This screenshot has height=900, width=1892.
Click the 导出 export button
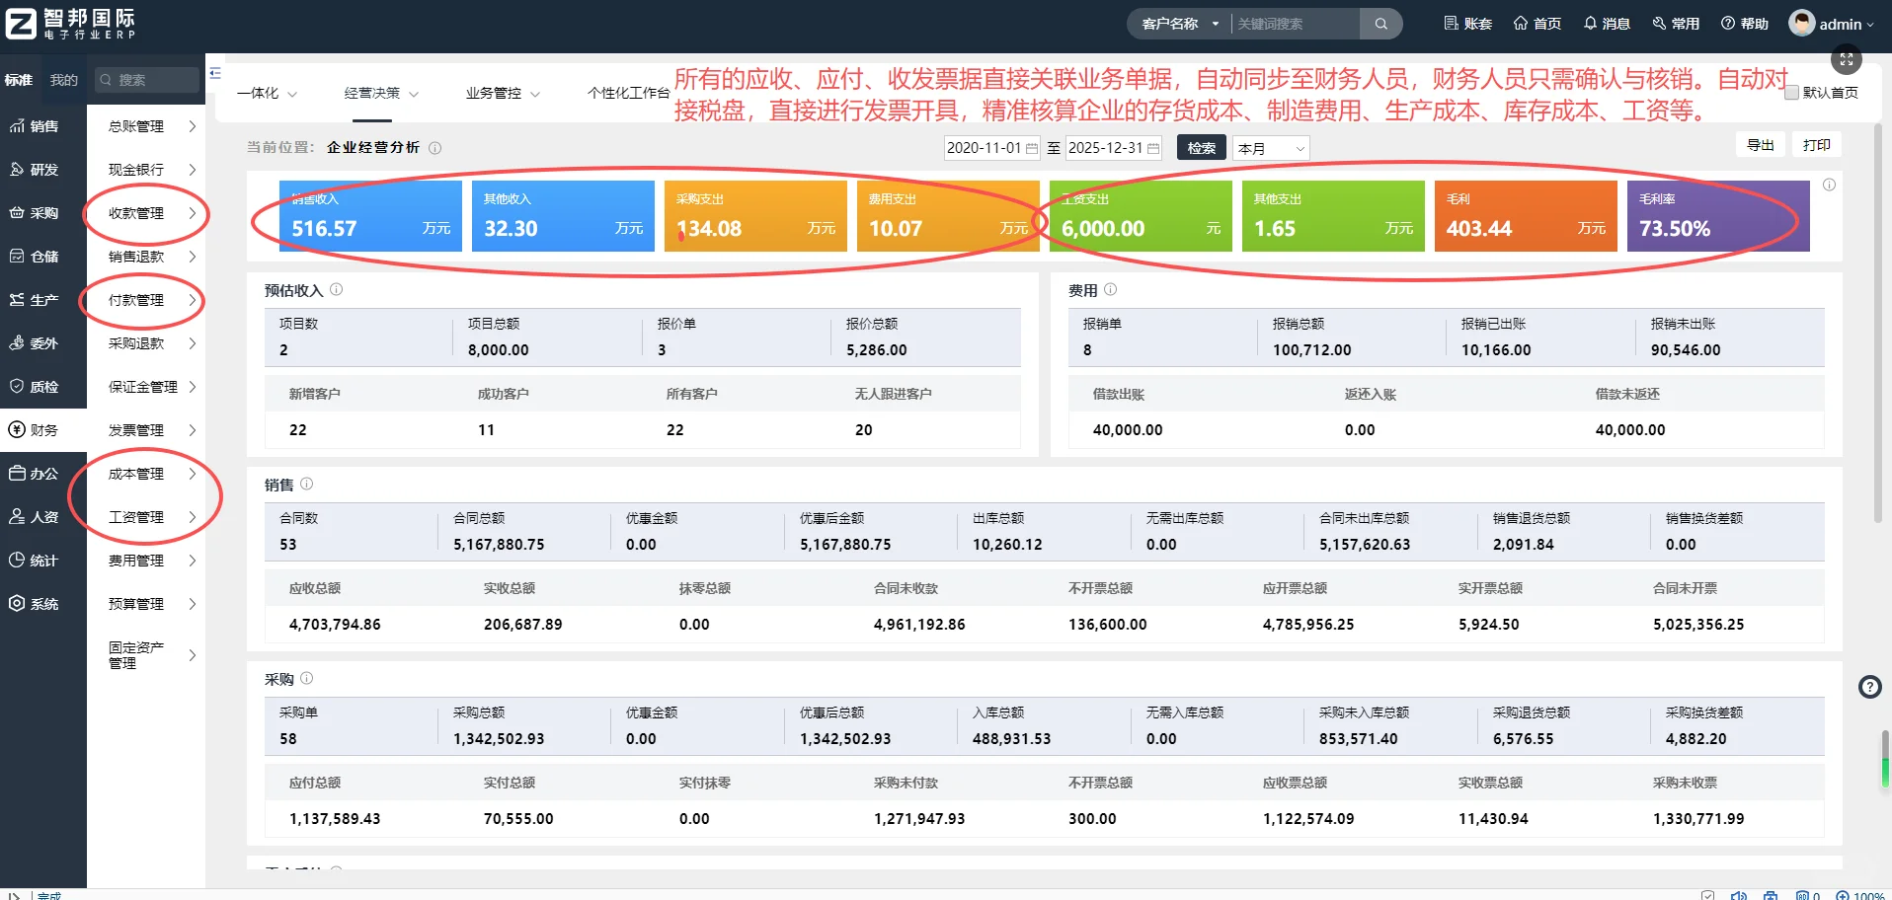[x=1761, y=144]
